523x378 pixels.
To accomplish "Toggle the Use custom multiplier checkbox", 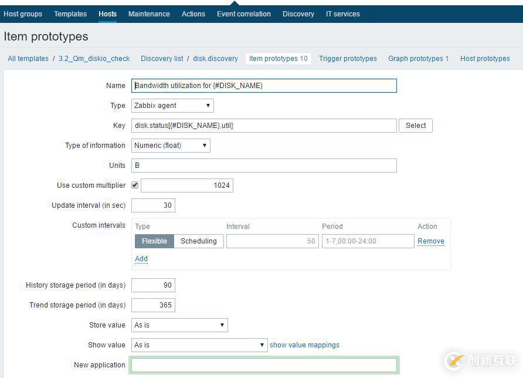I will (x=135, y=185).
